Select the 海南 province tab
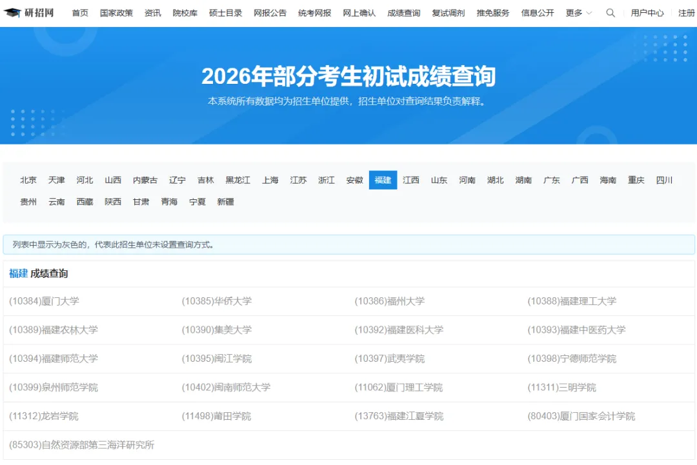This screenshot has height=465, width=697. point(608,180)
